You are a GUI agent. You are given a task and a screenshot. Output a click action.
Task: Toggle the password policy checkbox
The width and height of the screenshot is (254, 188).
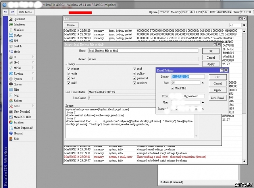[135, 78]
